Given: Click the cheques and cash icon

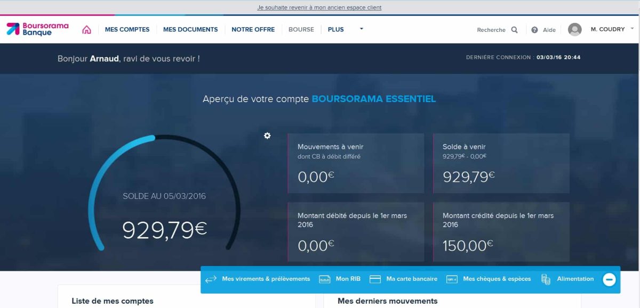Looking at the screenshot, I should coord(452,279).
